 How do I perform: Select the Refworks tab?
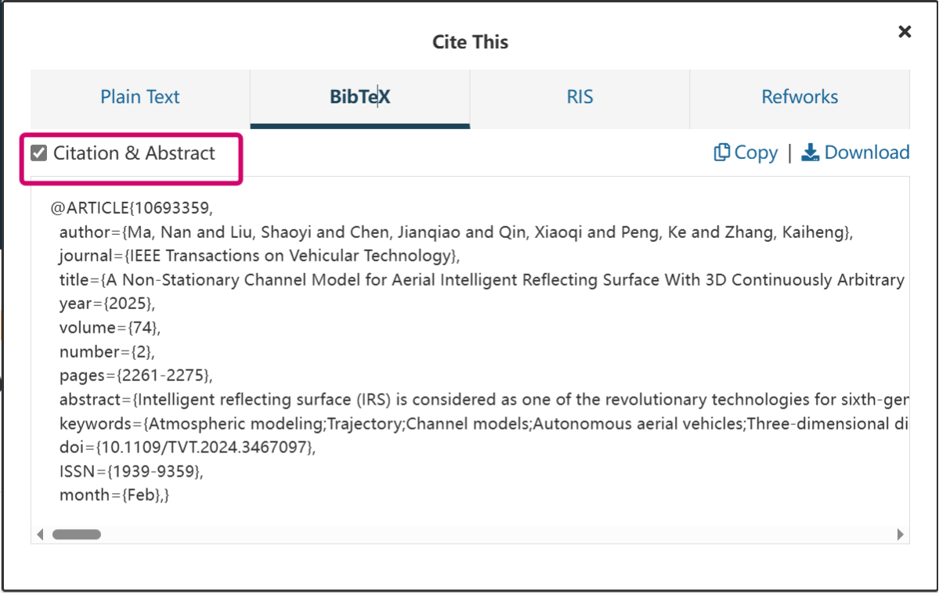pyautogui.click(x=799, y=96)
